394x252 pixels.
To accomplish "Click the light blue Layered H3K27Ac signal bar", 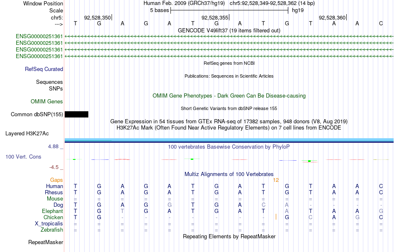I will [x=229, y=140].
